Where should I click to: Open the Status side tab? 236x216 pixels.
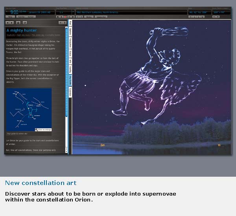[x=70, y=53]
